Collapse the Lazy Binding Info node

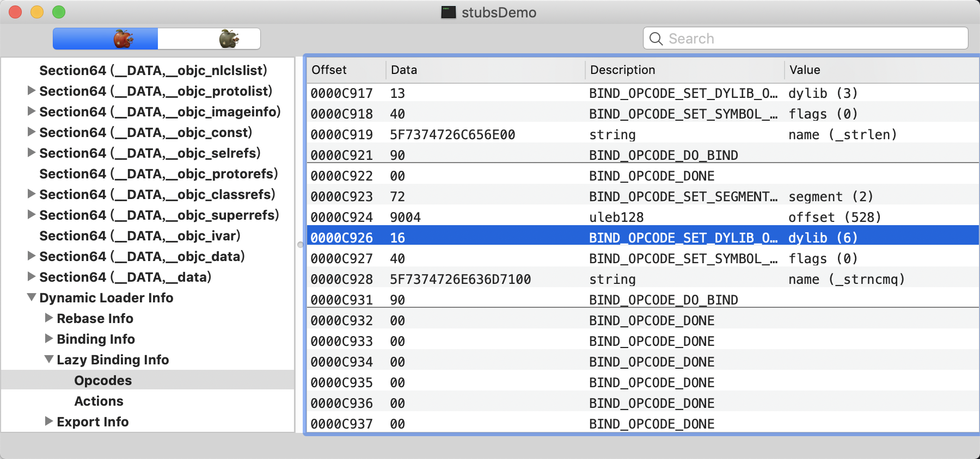[49, 359]
